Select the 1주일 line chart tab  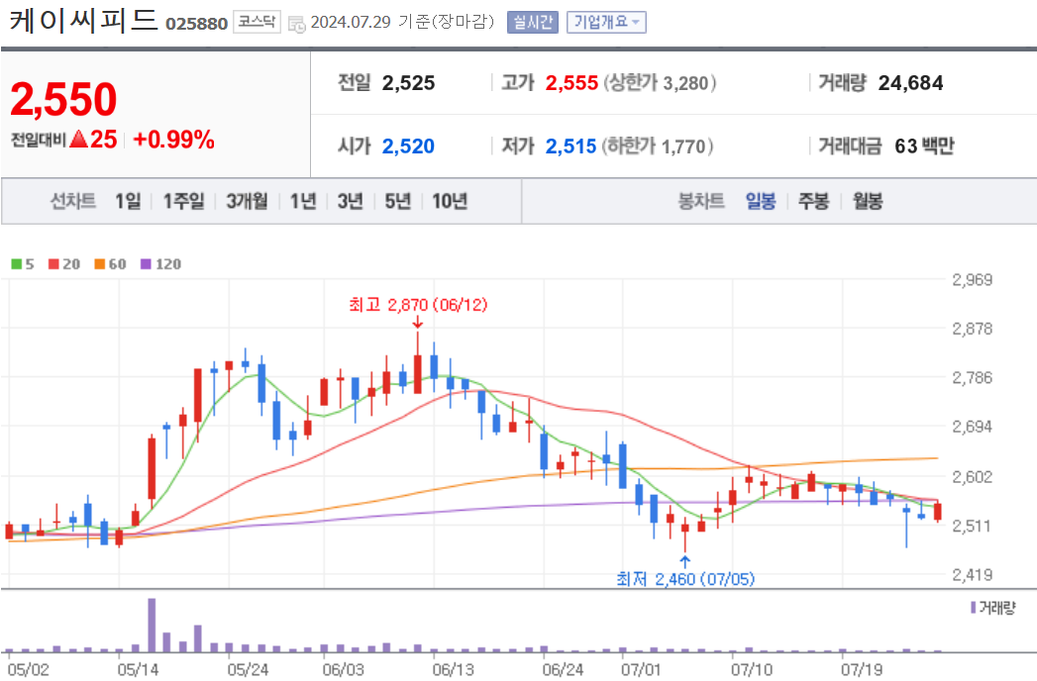pos(184,201)
